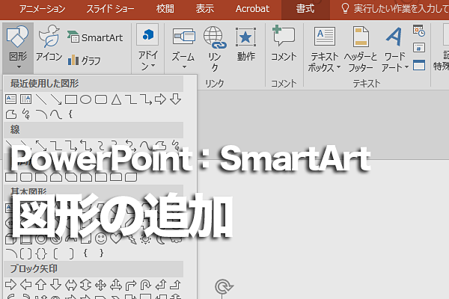Click the slide number icon
449x299 pixels.
(x=419, y=48)
